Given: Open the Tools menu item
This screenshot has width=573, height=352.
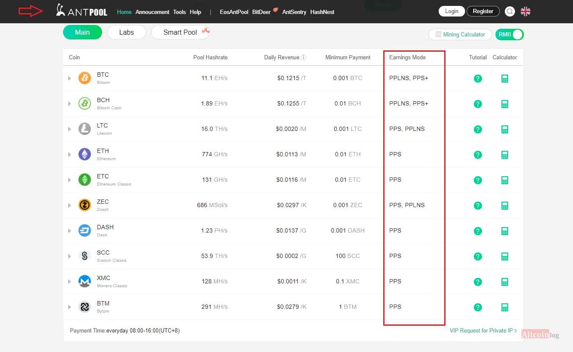Looking at the screenshot, I should (x=180, y=12).
